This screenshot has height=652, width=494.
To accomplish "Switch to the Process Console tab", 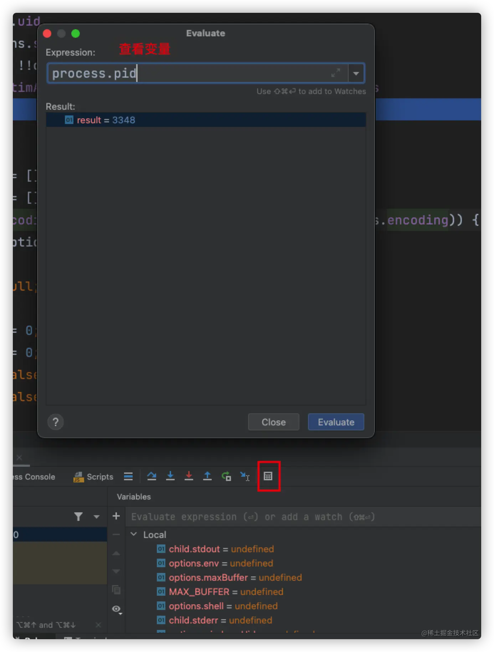I will (x=34, y=477).
